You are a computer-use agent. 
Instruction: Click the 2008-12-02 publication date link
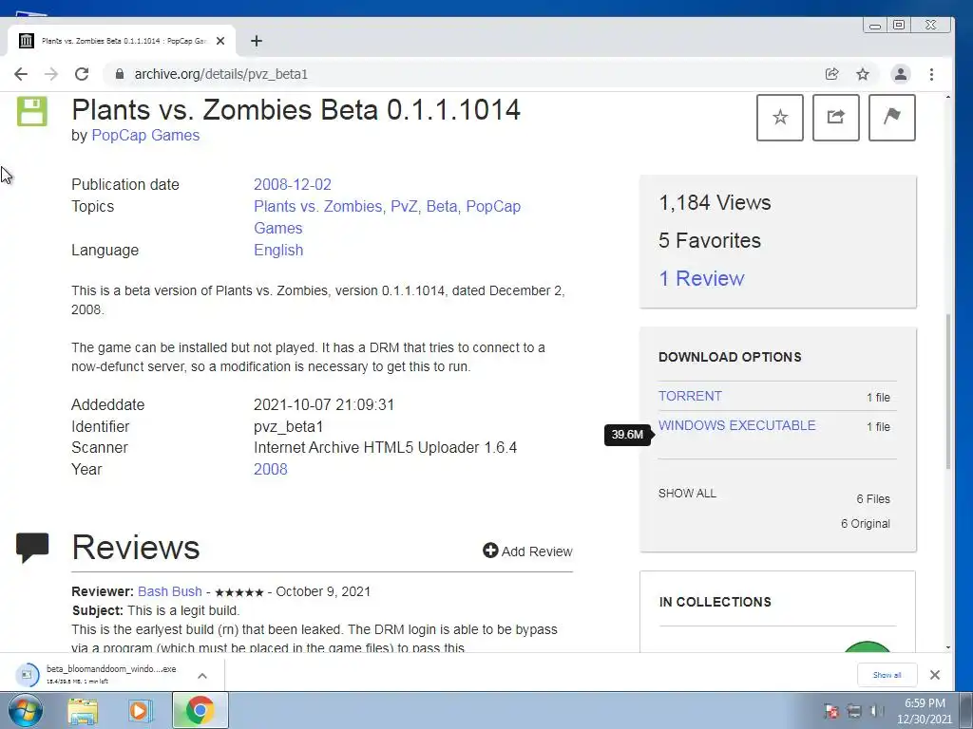(293, 185)
